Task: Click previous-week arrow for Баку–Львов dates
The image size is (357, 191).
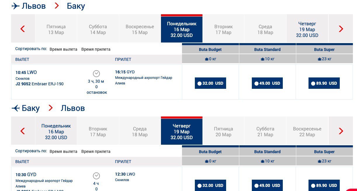Action: click(23, 131)
